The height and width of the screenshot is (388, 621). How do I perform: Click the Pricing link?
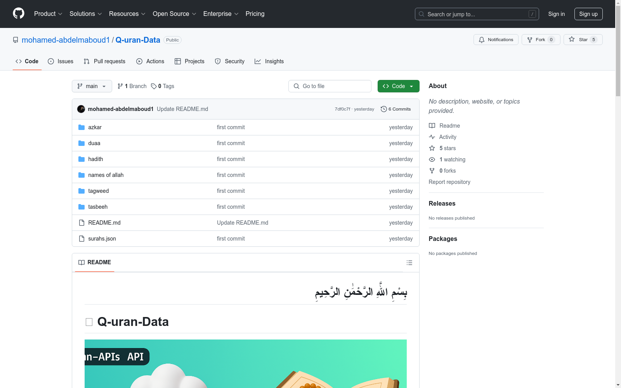coord(255,14)
